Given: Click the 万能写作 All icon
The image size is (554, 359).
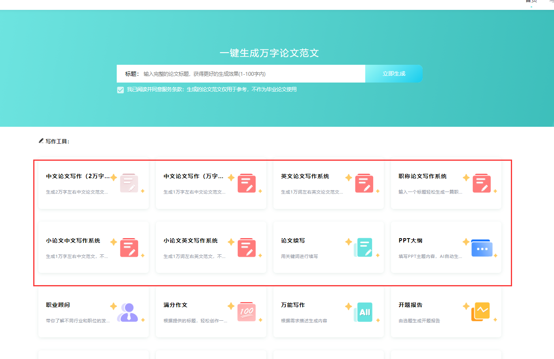Looking at the screenshot, I should coord(363,312).
